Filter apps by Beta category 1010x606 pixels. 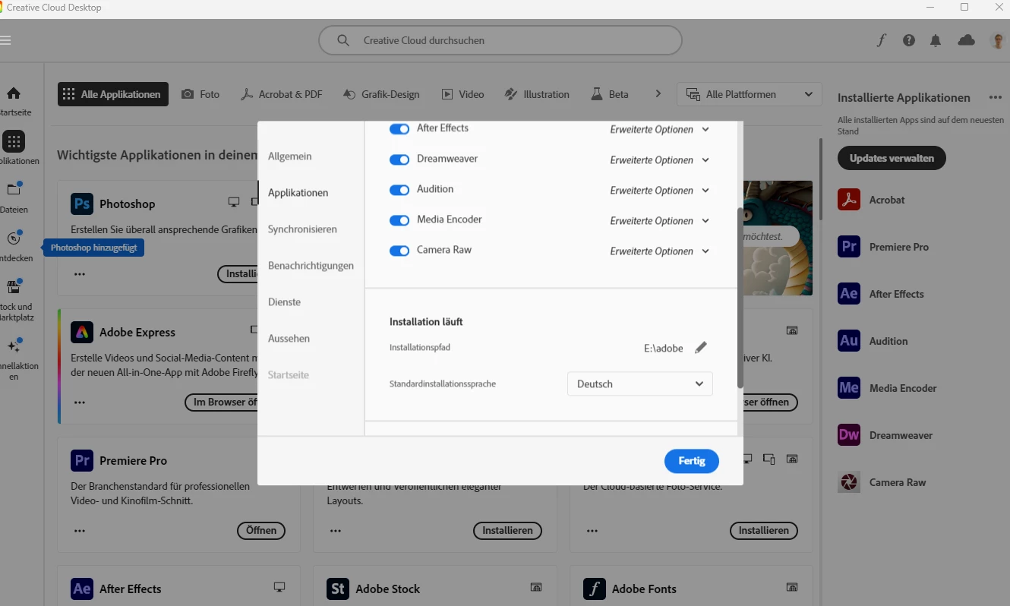point(610,94)
